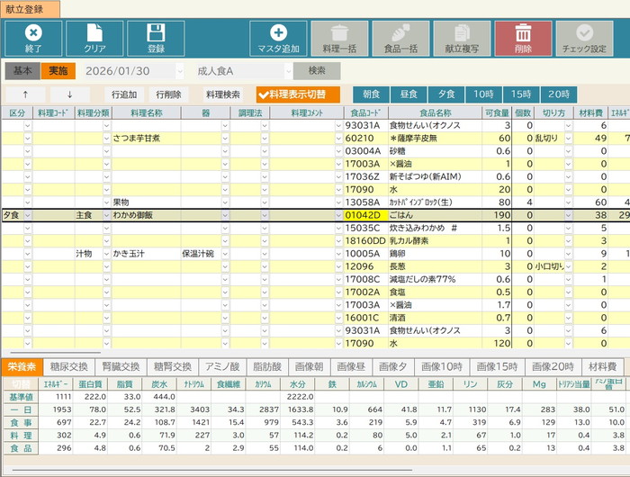The height and width of the screenshot is (477, 630).
Task: Click the 検索 search button
Action: tap(317, 71)
